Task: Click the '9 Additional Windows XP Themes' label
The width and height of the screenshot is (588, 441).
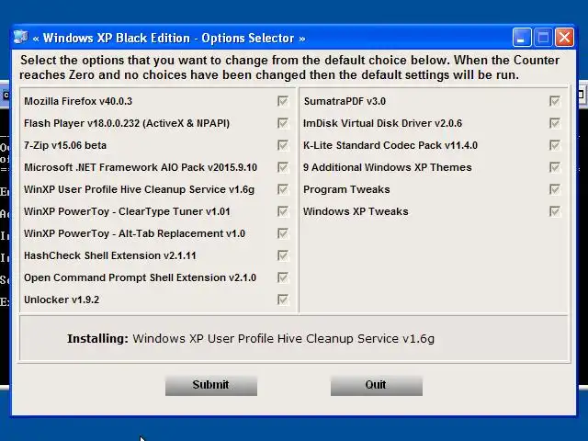Action: click(388, 167)
